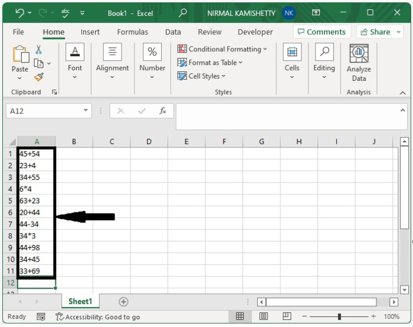Open Format as Table gallery
The width and height of the screenshot is (413, 327).
pyautogui.click(x=210, y=63)
